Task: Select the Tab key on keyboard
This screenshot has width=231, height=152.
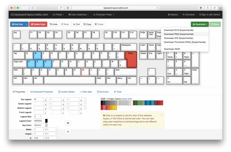Action: (x=18, y=55)
